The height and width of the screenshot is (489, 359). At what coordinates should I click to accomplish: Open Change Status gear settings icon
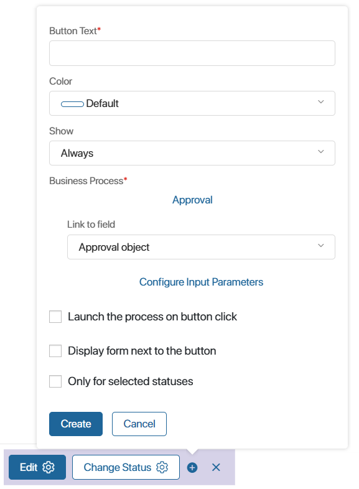click(x=162, y=467)
